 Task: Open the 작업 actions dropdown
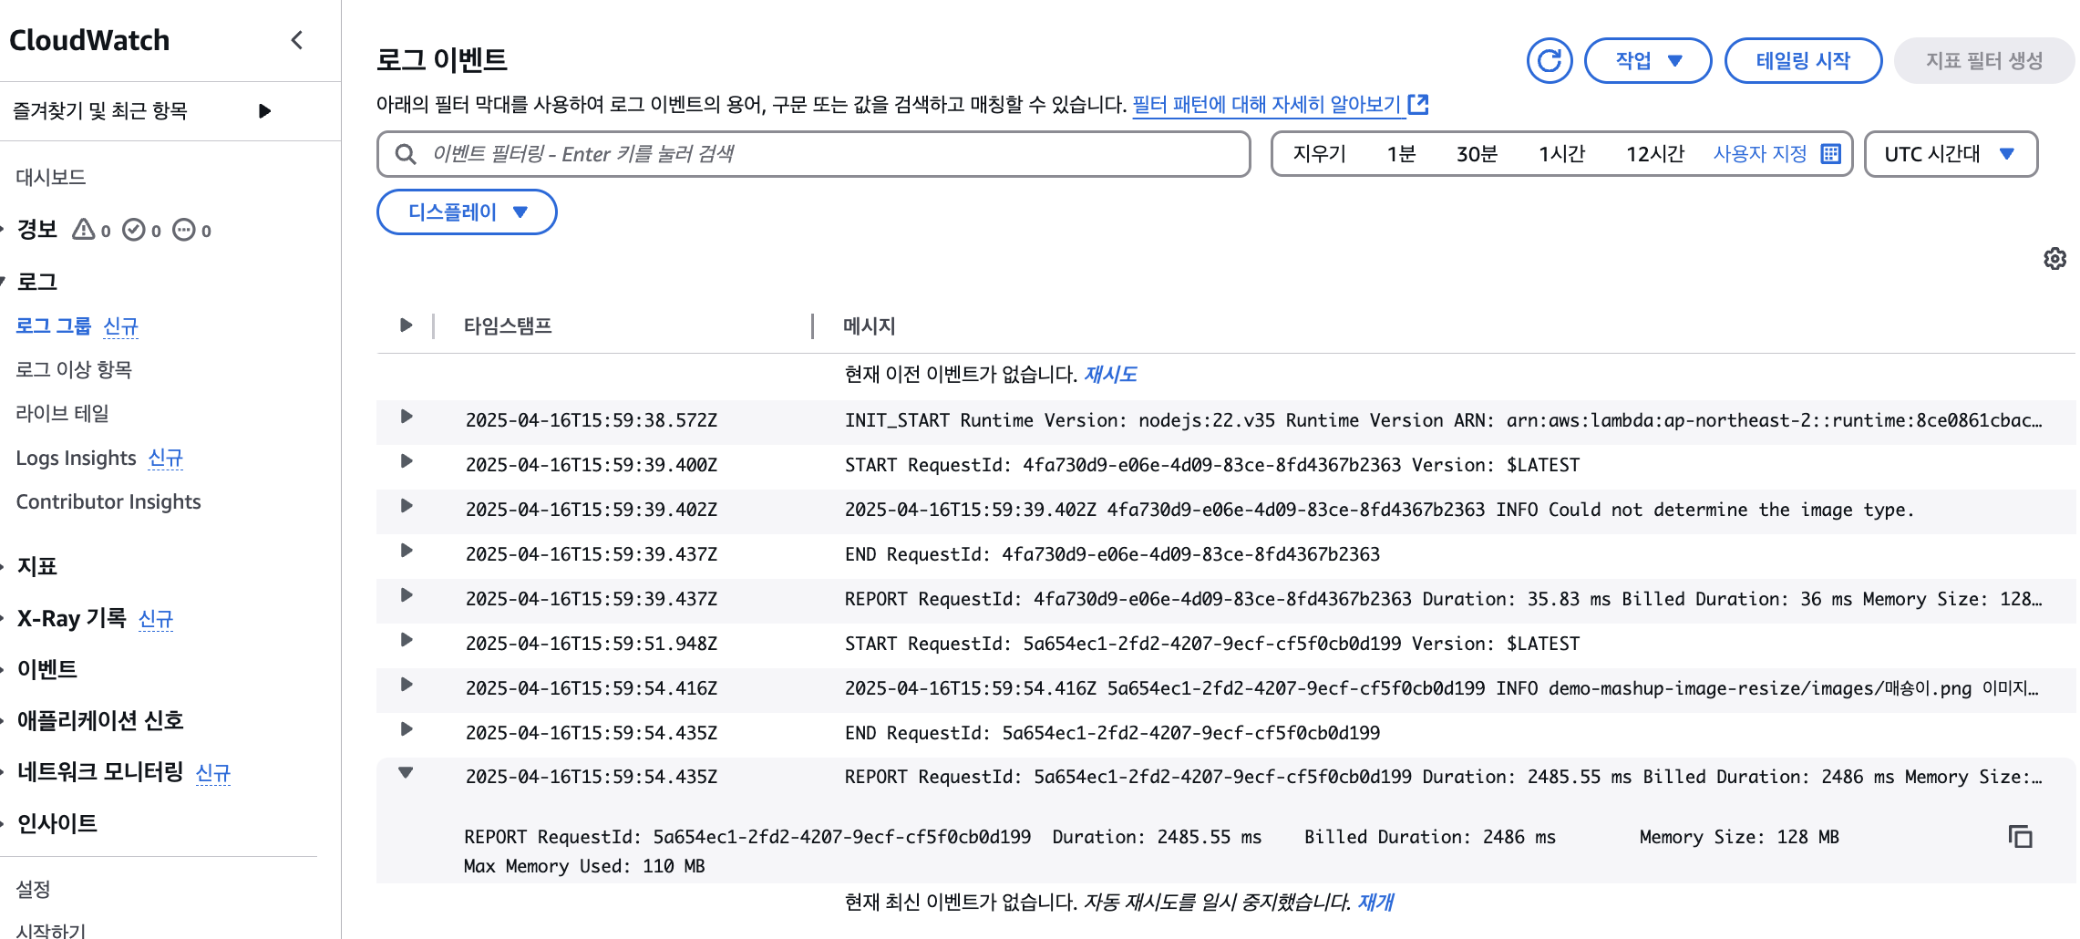coord(1648,60)
